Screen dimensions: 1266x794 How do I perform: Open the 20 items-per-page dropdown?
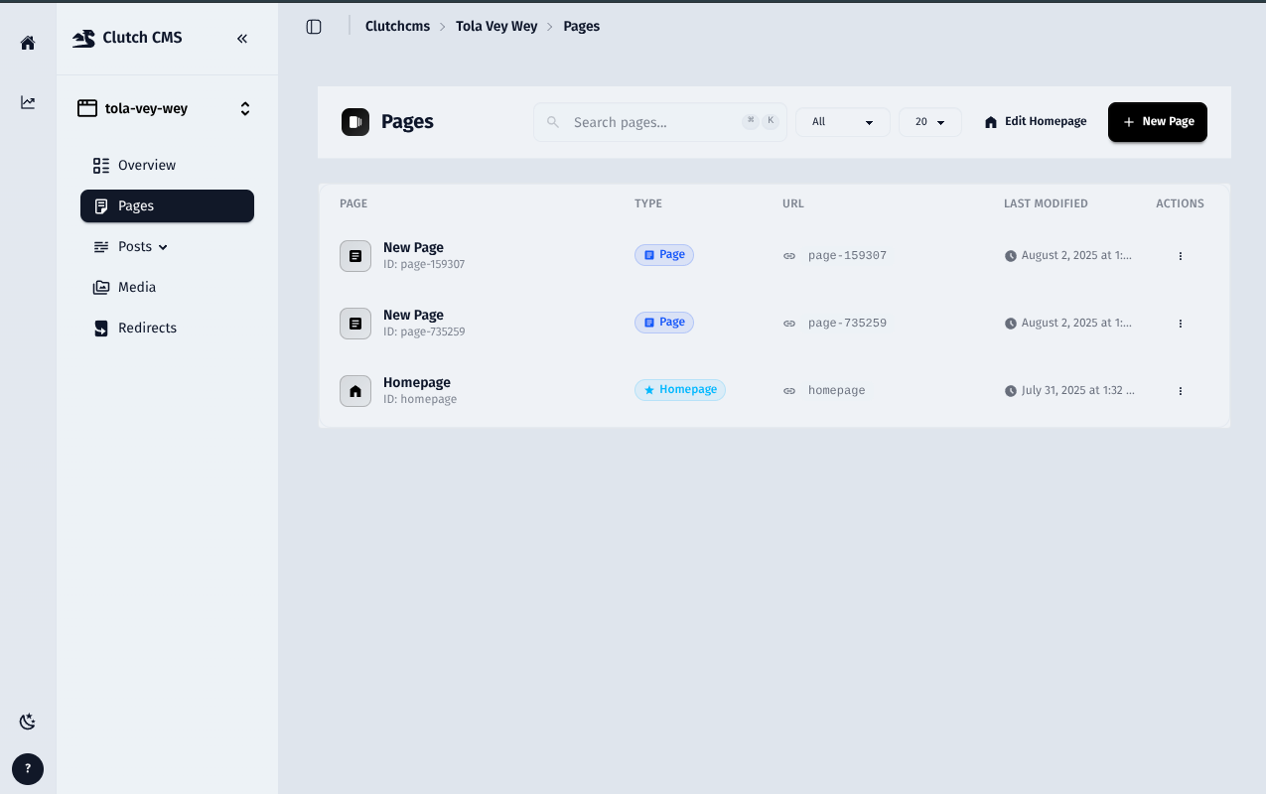pos(929,121)
